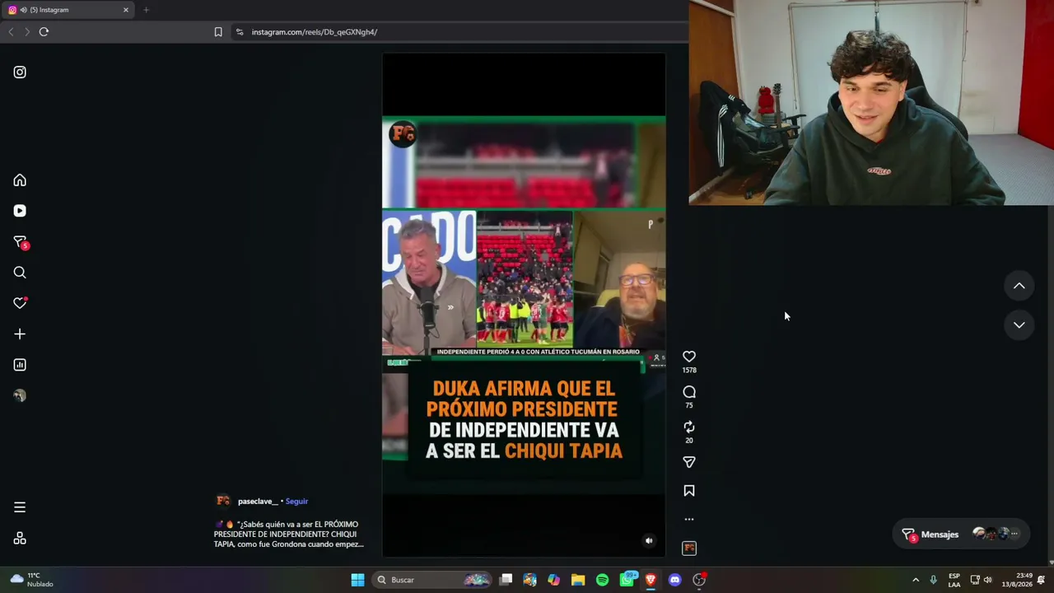Pause the reel video by clicking it

524,305
